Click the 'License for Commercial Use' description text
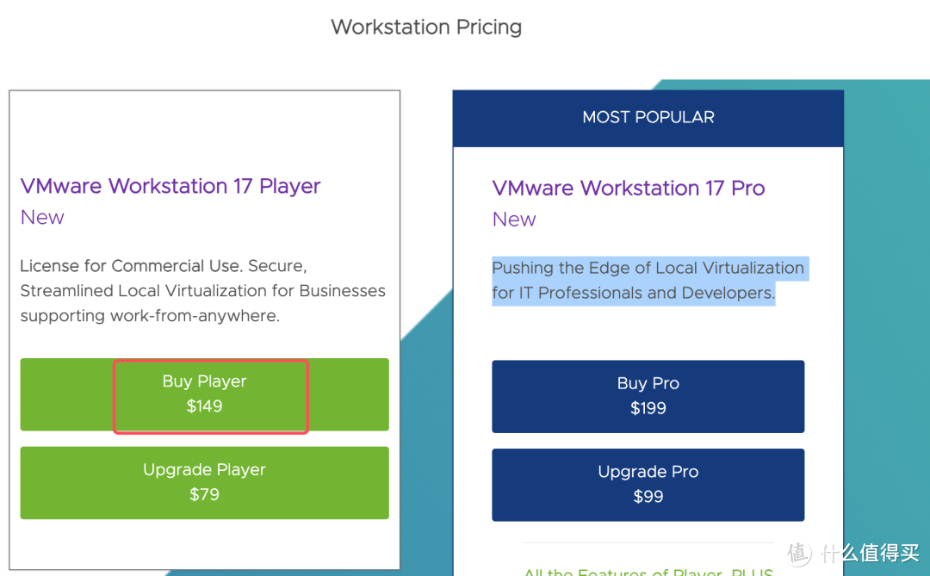This screenshot has width=930, height=576. pyautogui.click(x=203, y=291)
